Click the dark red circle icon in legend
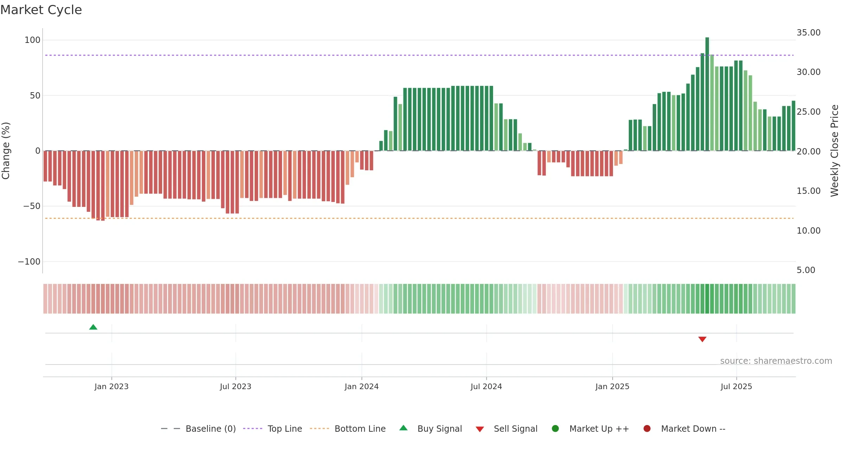Image resolution: width=844 pixels, height=475 pixels. 647,429
